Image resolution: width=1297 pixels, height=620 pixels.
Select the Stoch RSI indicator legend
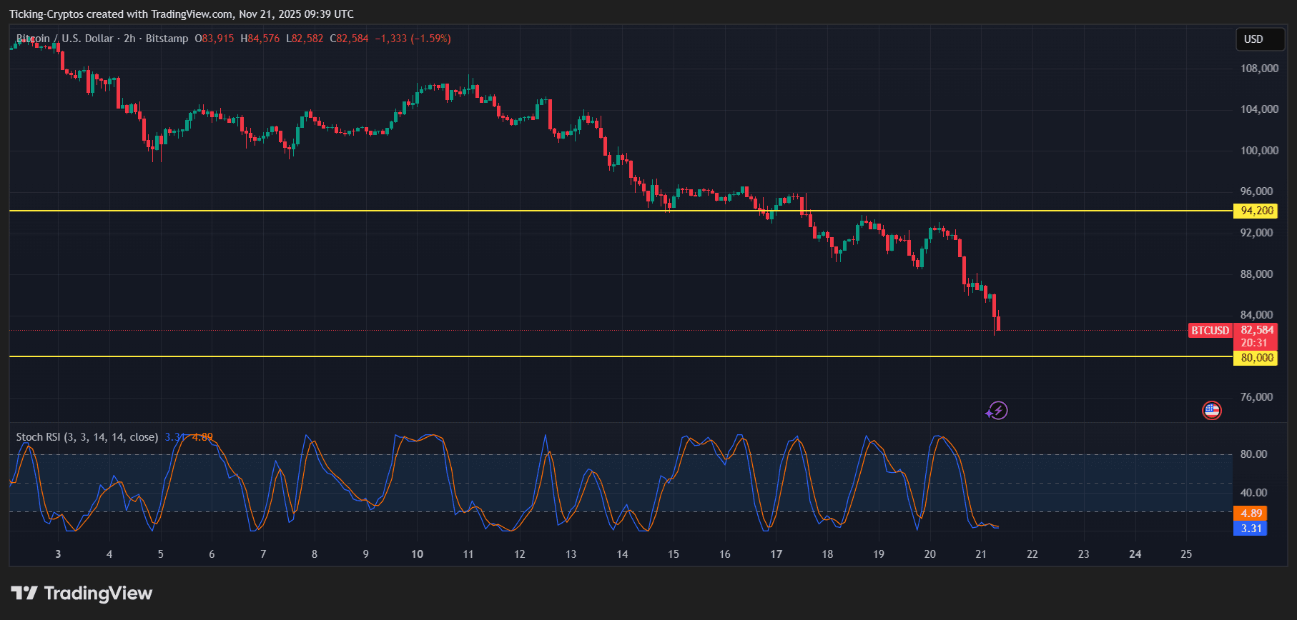(x=87, y=437)
